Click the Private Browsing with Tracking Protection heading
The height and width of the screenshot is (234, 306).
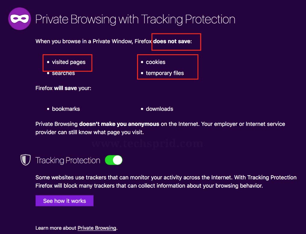click(135, 19)
